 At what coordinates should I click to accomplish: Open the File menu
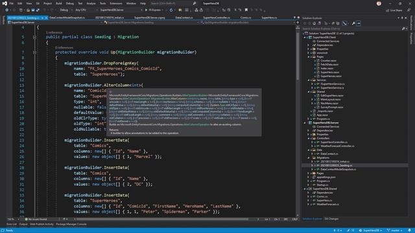[x=12, y=3]
